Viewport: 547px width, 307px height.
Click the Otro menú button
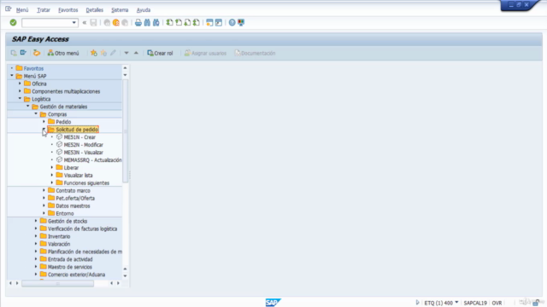click(x=63, y=53)
